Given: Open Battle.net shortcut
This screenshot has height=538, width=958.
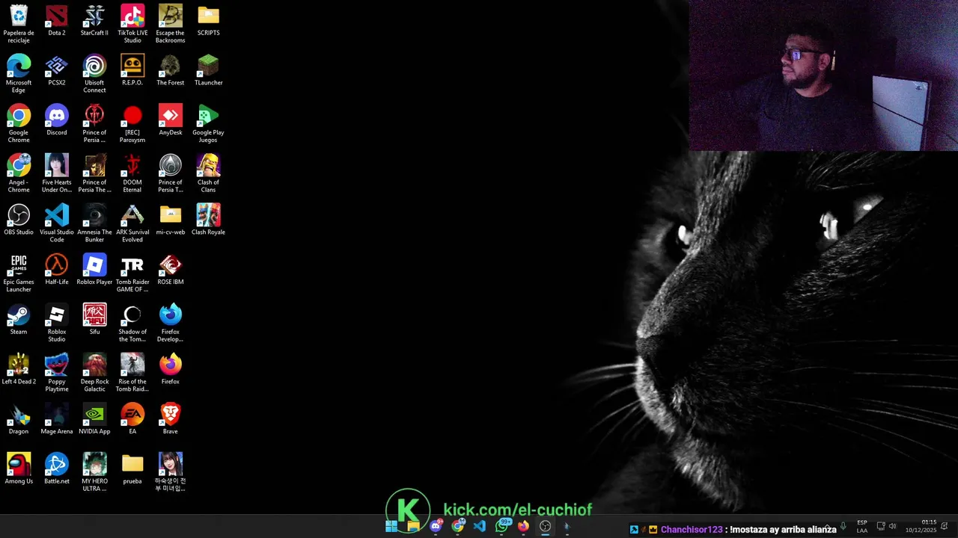Looking at the screenshot, I should pos(56,469).
